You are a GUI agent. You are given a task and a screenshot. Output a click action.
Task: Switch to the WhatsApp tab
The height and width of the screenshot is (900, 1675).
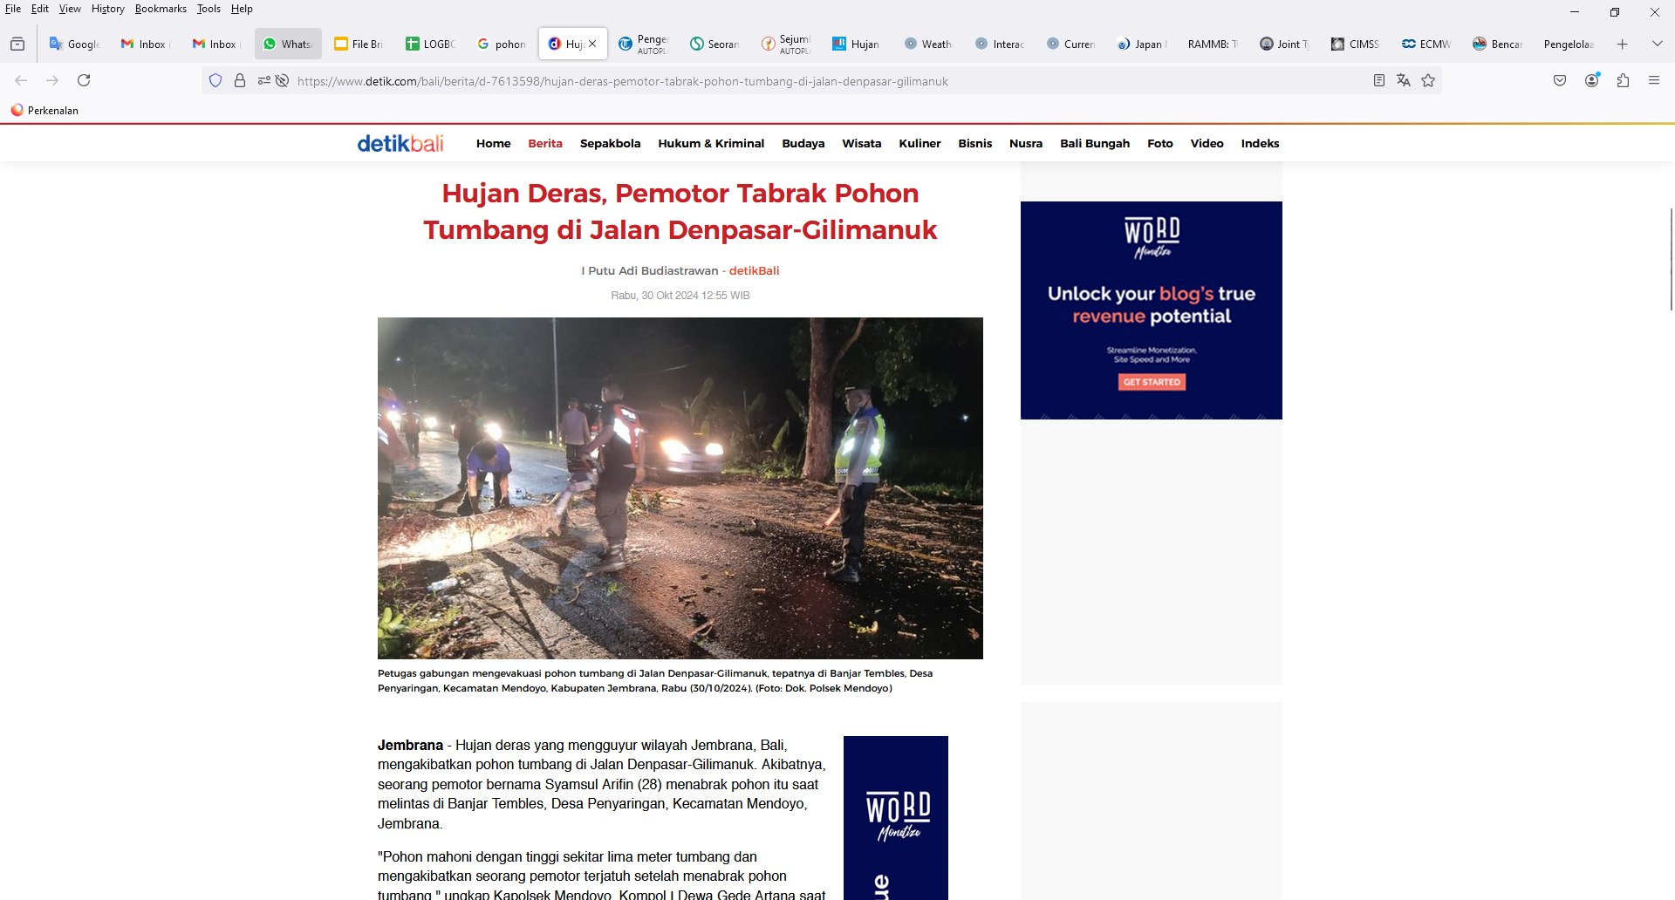(288, 44)
